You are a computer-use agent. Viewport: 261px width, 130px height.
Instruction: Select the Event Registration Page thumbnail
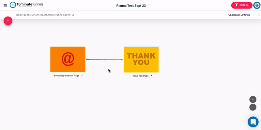point(68,59)
